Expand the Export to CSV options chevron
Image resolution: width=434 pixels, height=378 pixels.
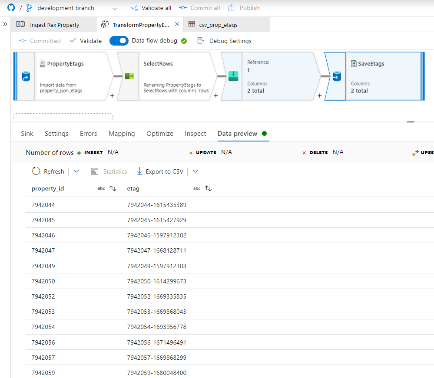pyautogui.click(x=195, y=171)
